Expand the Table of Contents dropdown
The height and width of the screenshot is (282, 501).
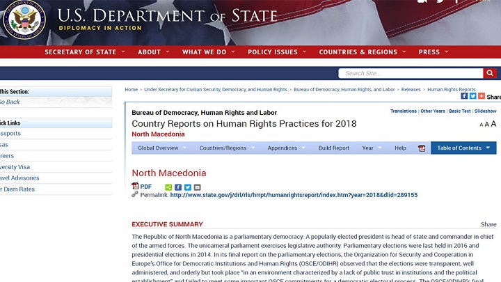[463, 148]
